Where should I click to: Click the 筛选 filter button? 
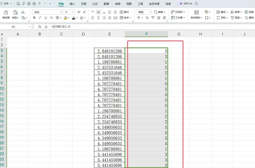point(236,18)
